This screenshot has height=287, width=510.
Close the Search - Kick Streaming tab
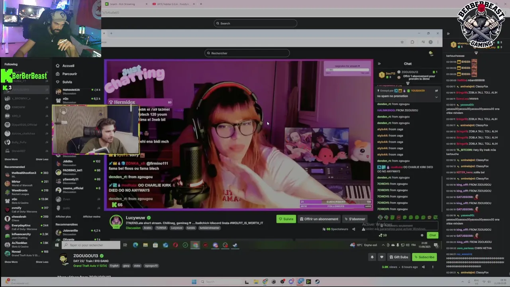tap(147, 4)
